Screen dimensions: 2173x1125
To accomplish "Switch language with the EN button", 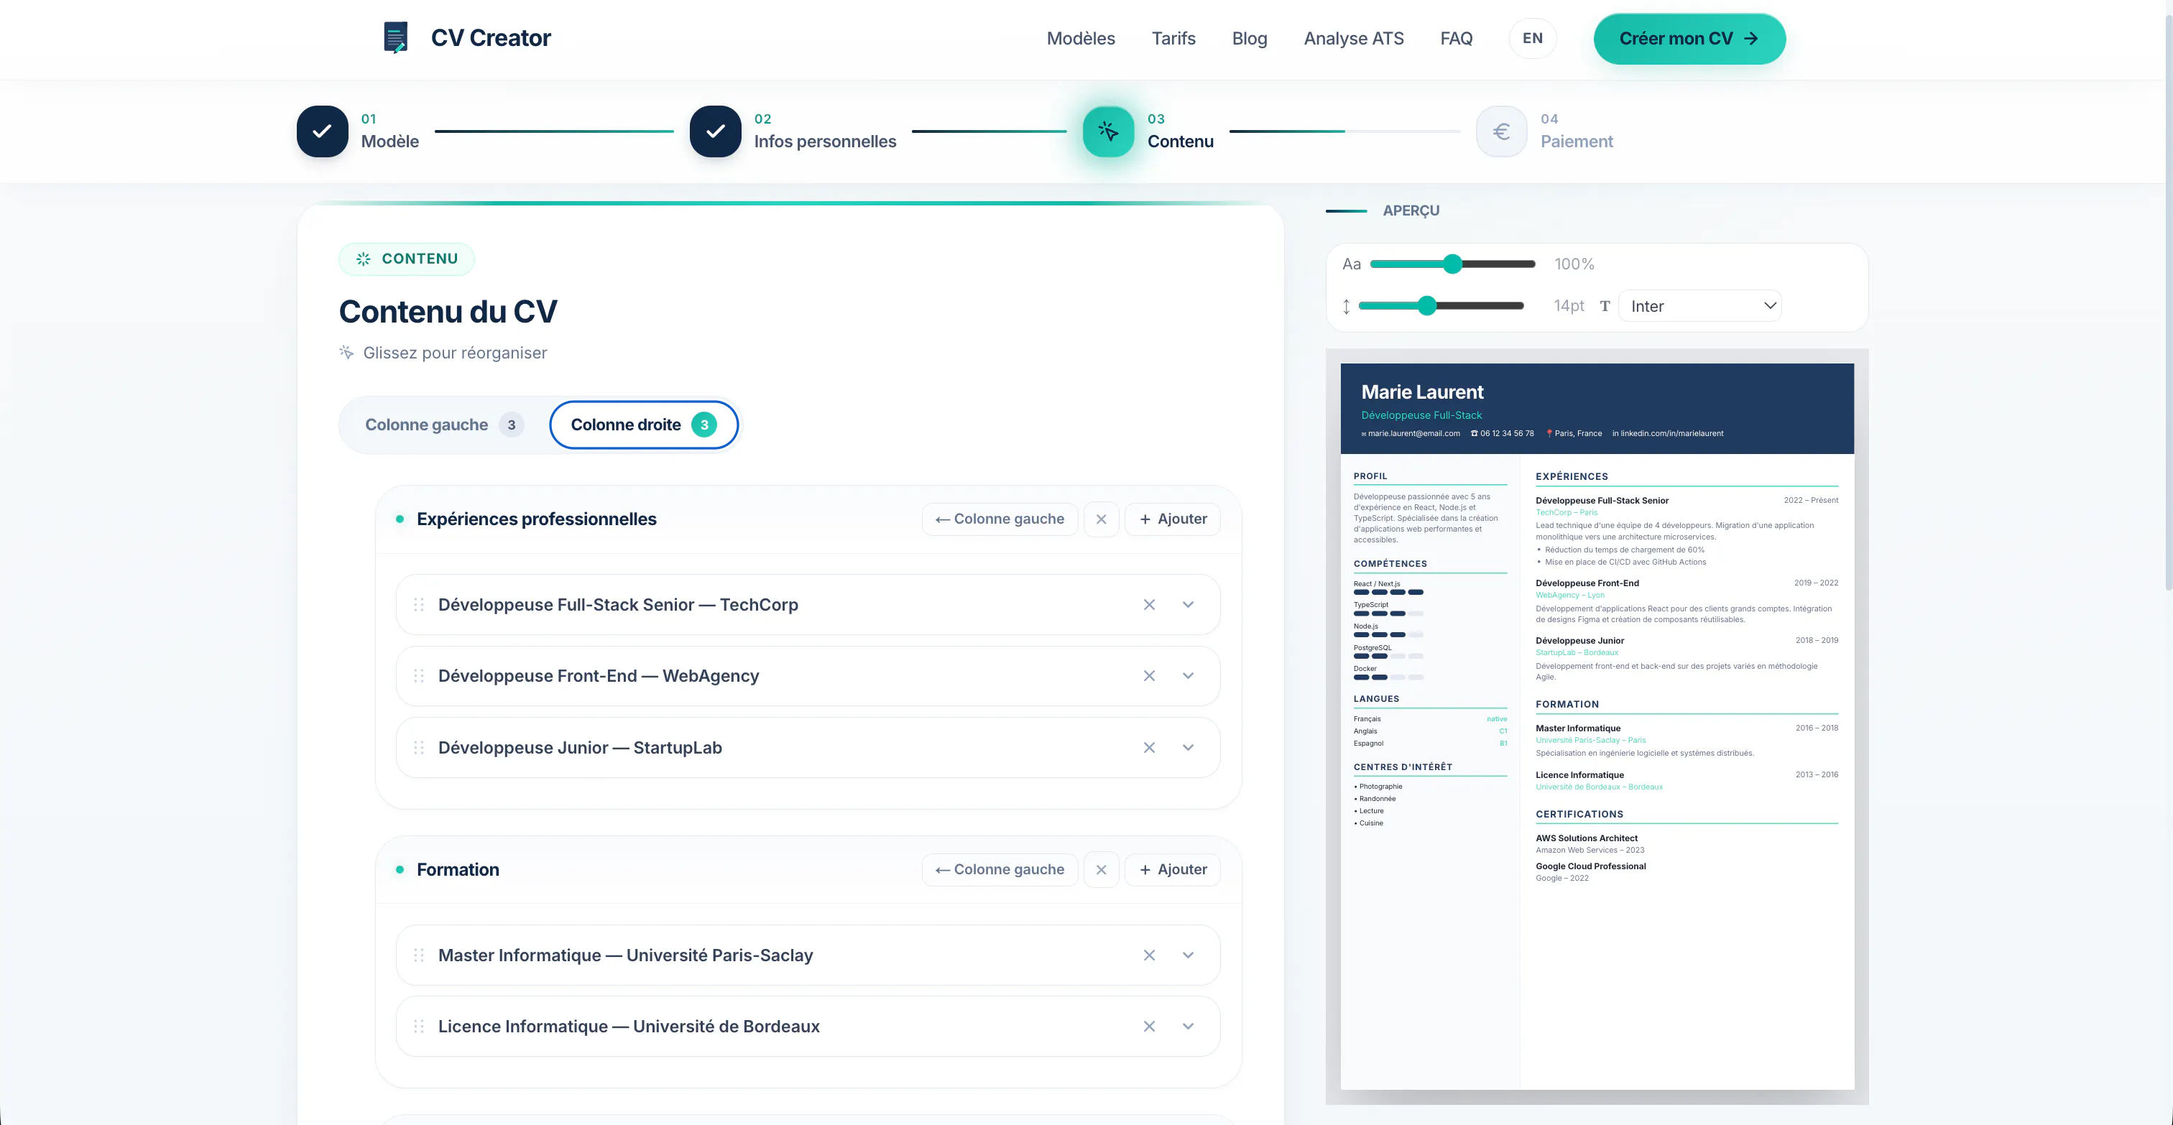I will click(x=1532, y=39).
